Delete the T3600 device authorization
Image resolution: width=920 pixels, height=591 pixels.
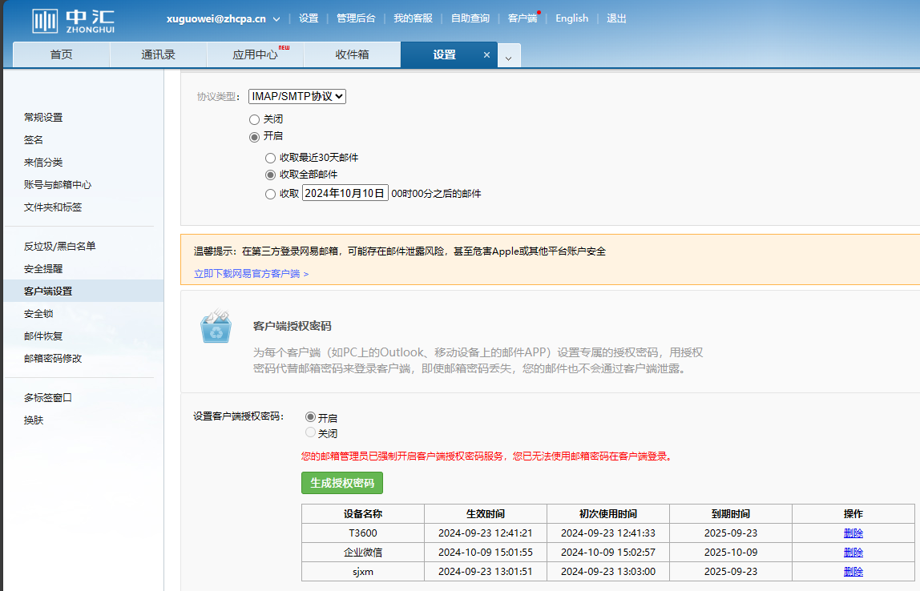coord(853,533)
